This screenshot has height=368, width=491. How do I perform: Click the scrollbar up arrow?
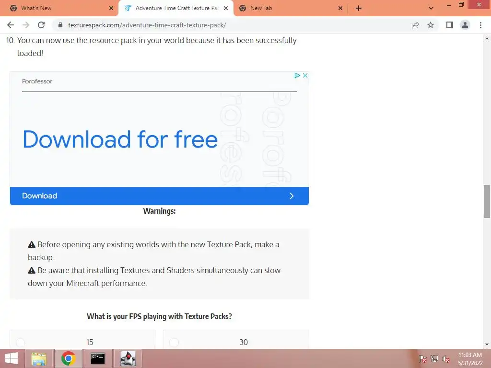(x=487, y=39)
